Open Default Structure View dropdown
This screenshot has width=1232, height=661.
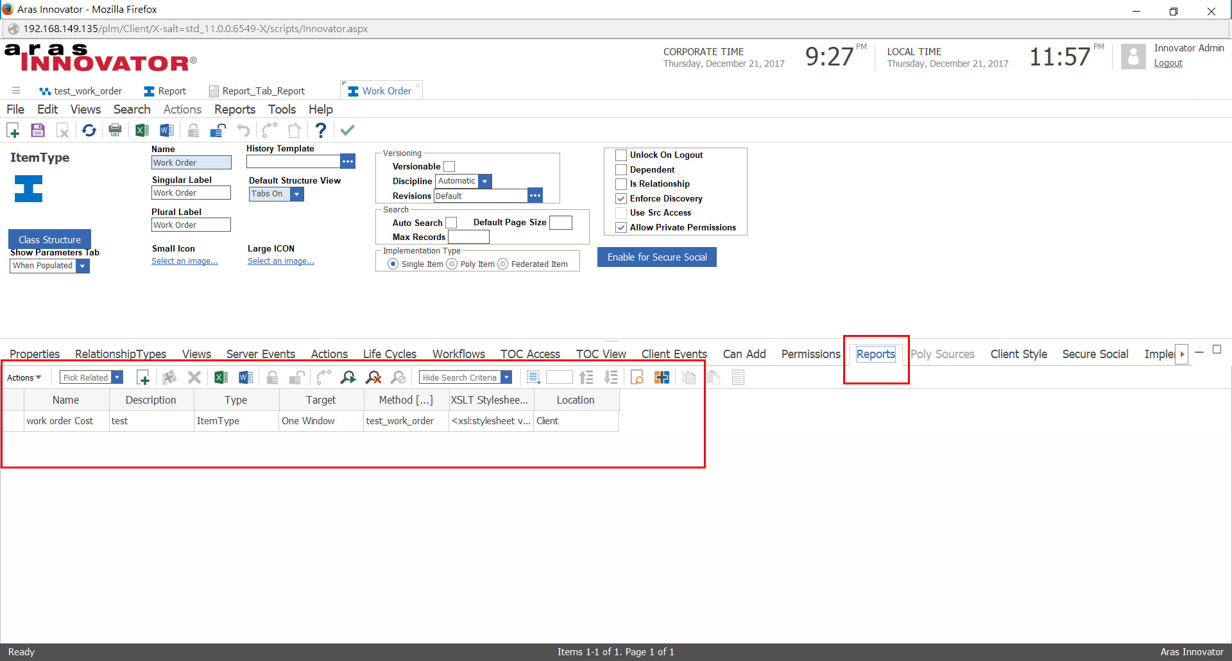click(x=296, y=194)
